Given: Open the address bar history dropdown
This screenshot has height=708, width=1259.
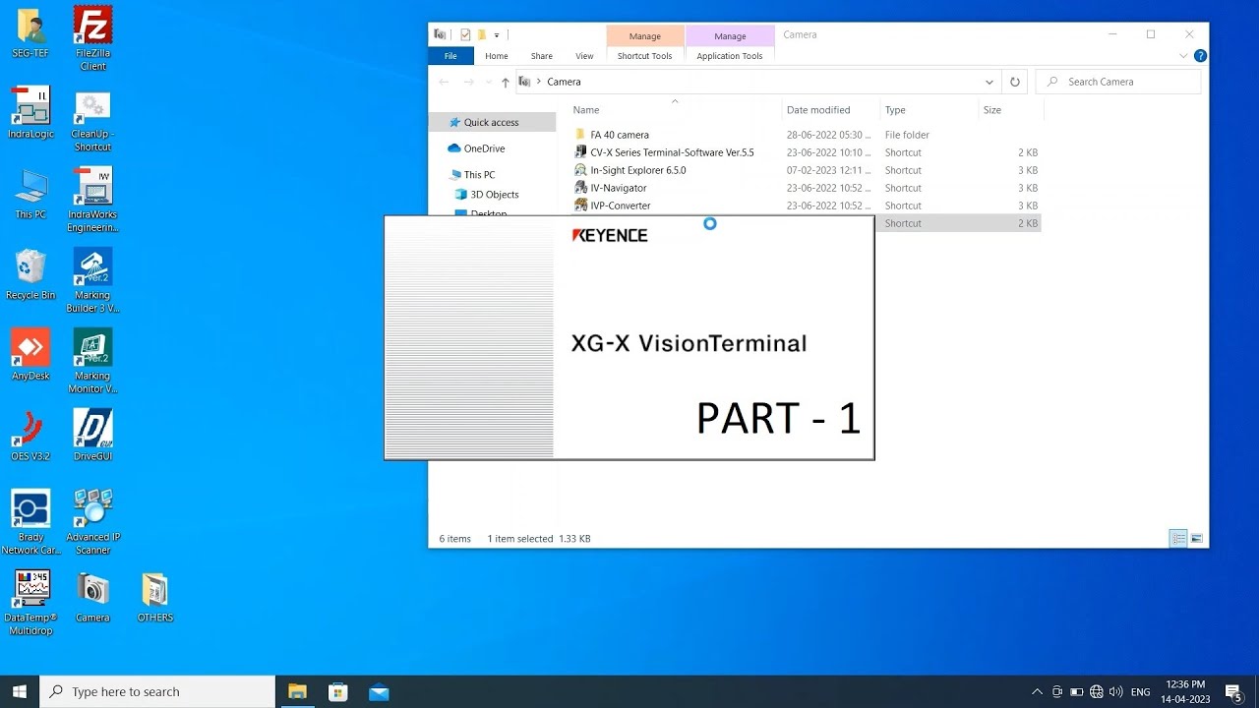Looking at the screenshot, I should (989, 82).
